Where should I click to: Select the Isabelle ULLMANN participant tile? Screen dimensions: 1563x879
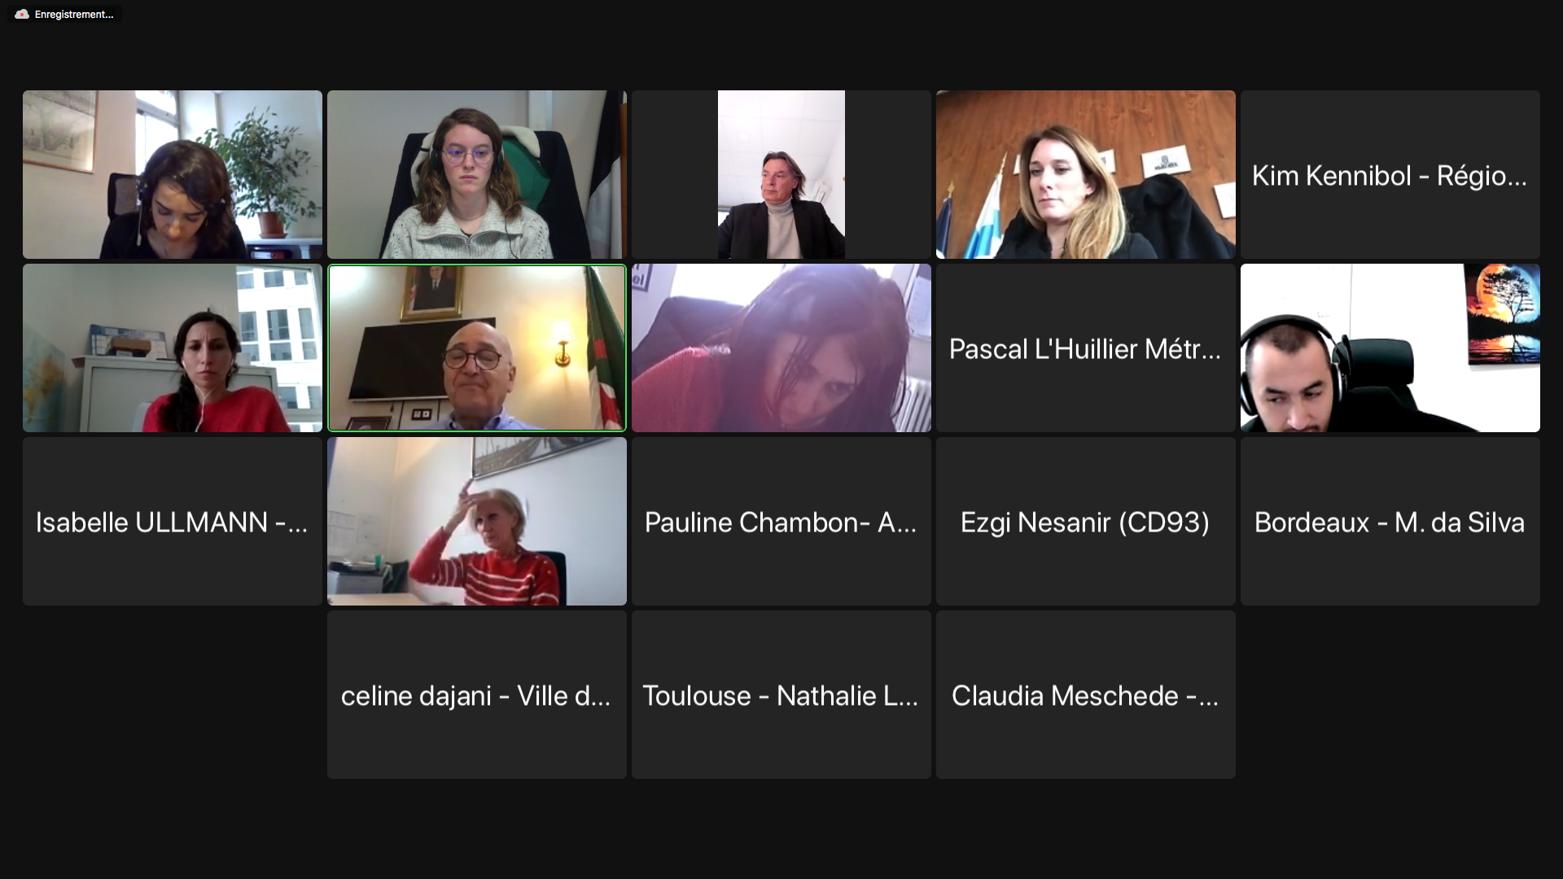click(173, 521)
